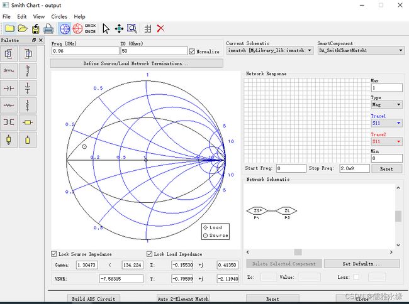Viewport: 409px width, 304px height.
Task: Pick the transformer palette component
Action: click(9, 122)
